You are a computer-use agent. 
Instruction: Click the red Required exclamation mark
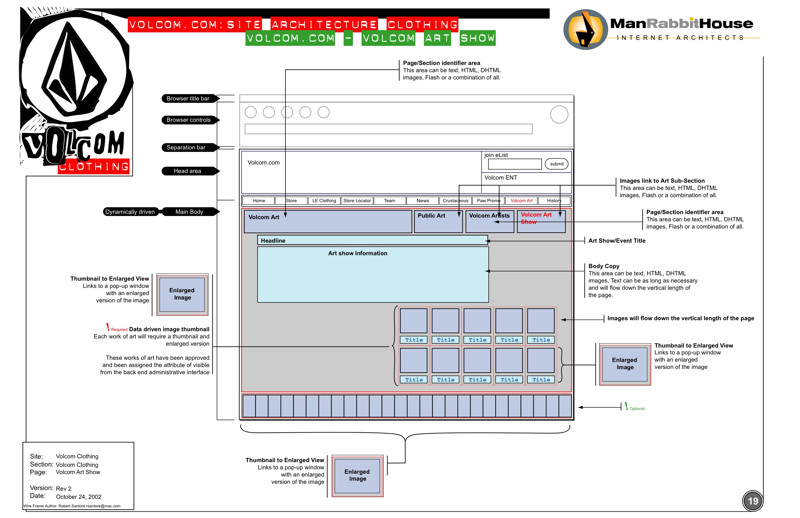coord(108,326)
